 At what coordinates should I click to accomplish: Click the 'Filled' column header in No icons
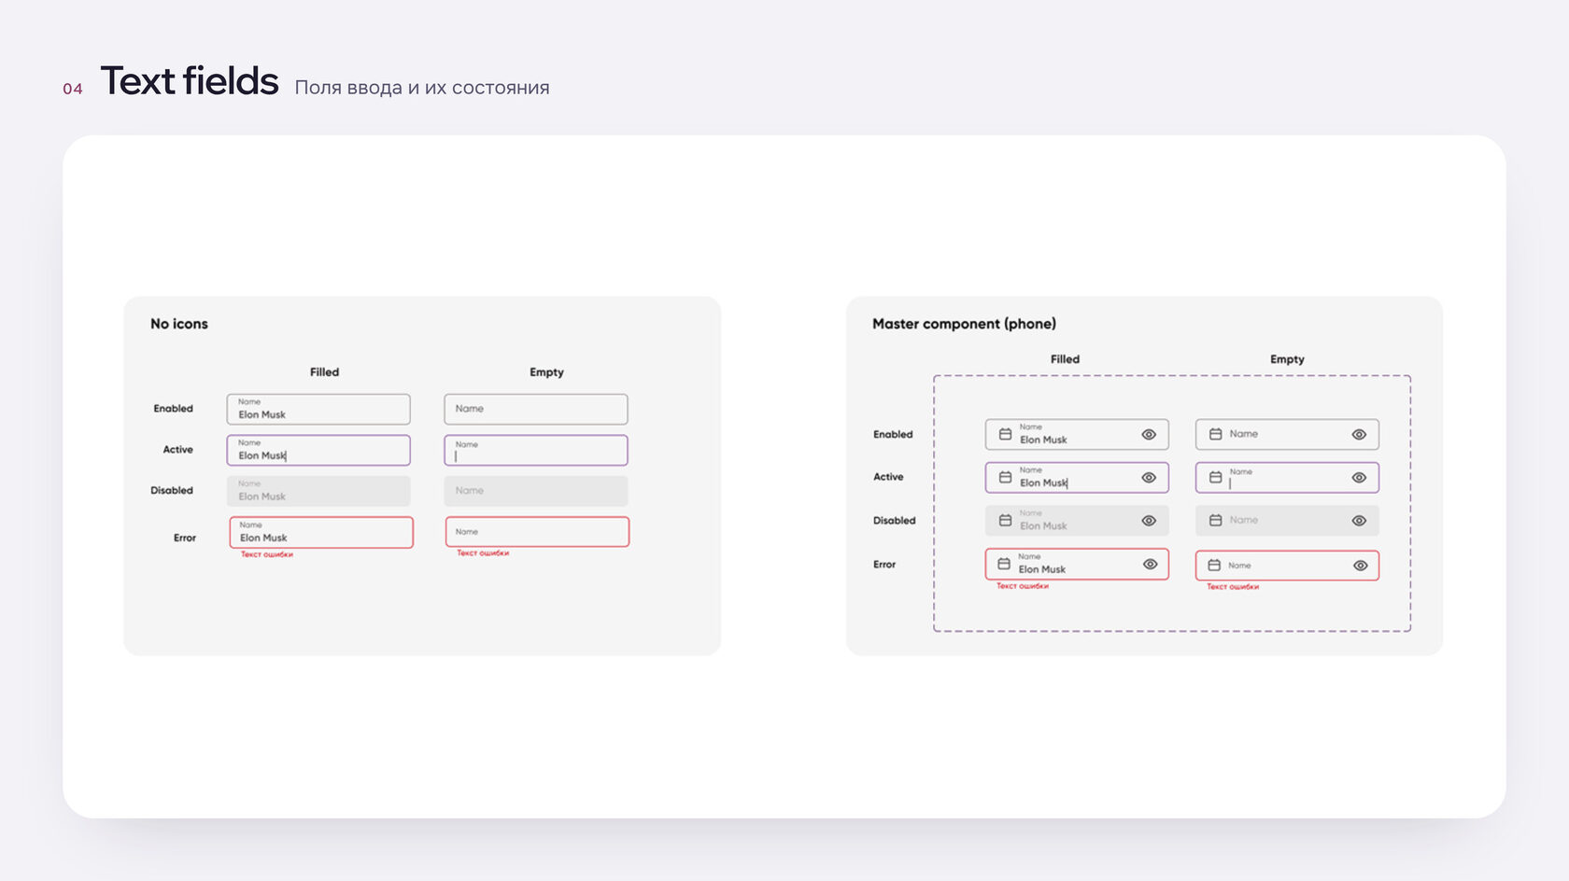324,371
